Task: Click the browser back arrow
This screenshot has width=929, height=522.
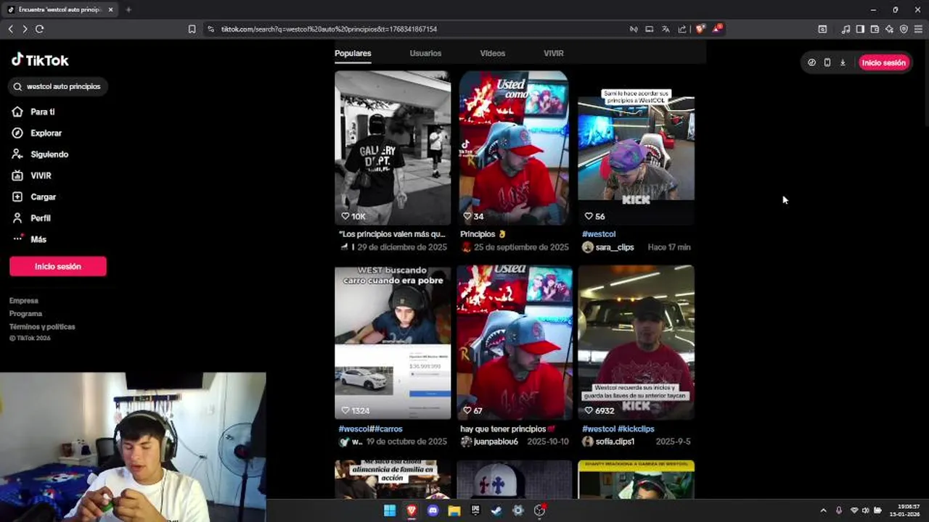Action: coord(10,29)
